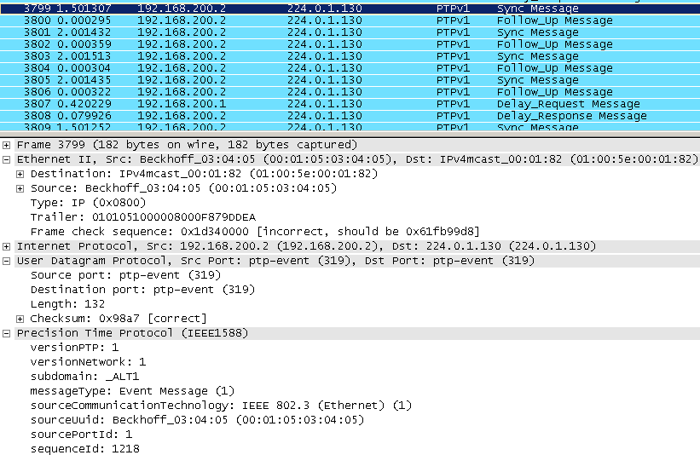Select the 'subdomain: _ALT1' field
Image resolution: width=700 pixels, height=455 pixels.
point(84,377)
